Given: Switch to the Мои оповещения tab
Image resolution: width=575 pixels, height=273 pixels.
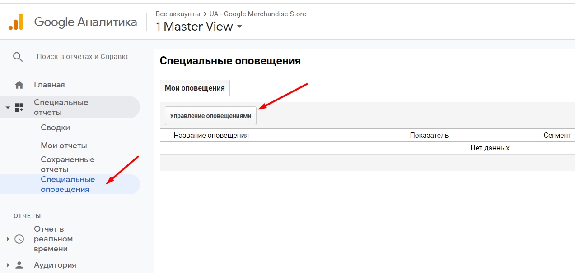Looking at the screenshot, I should 195,88.
